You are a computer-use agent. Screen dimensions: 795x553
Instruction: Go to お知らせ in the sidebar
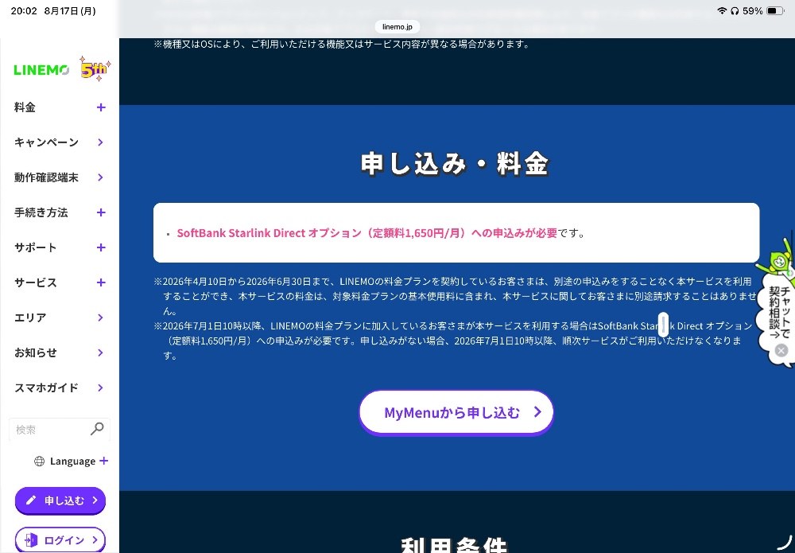tap(36, 352)
